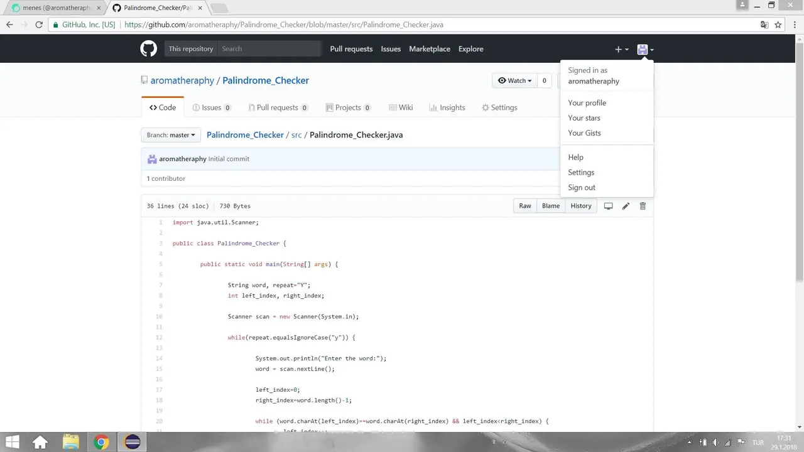Open the home icon on taskbar
The image size is (804, 452).
click(40, 442)
